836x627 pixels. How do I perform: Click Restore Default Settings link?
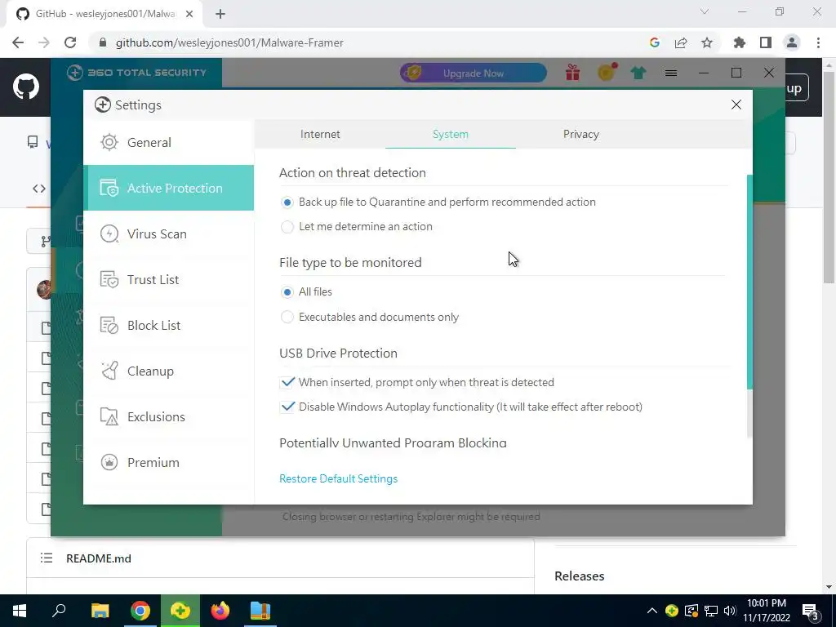[x=339, y=478]
